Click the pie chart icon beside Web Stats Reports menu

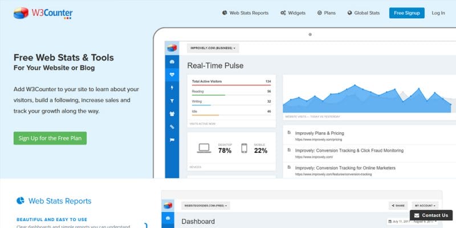(x=225, y=13)
